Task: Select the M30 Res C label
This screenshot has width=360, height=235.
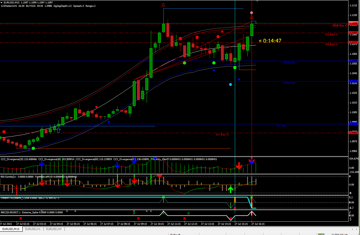Action: (340, 26)
